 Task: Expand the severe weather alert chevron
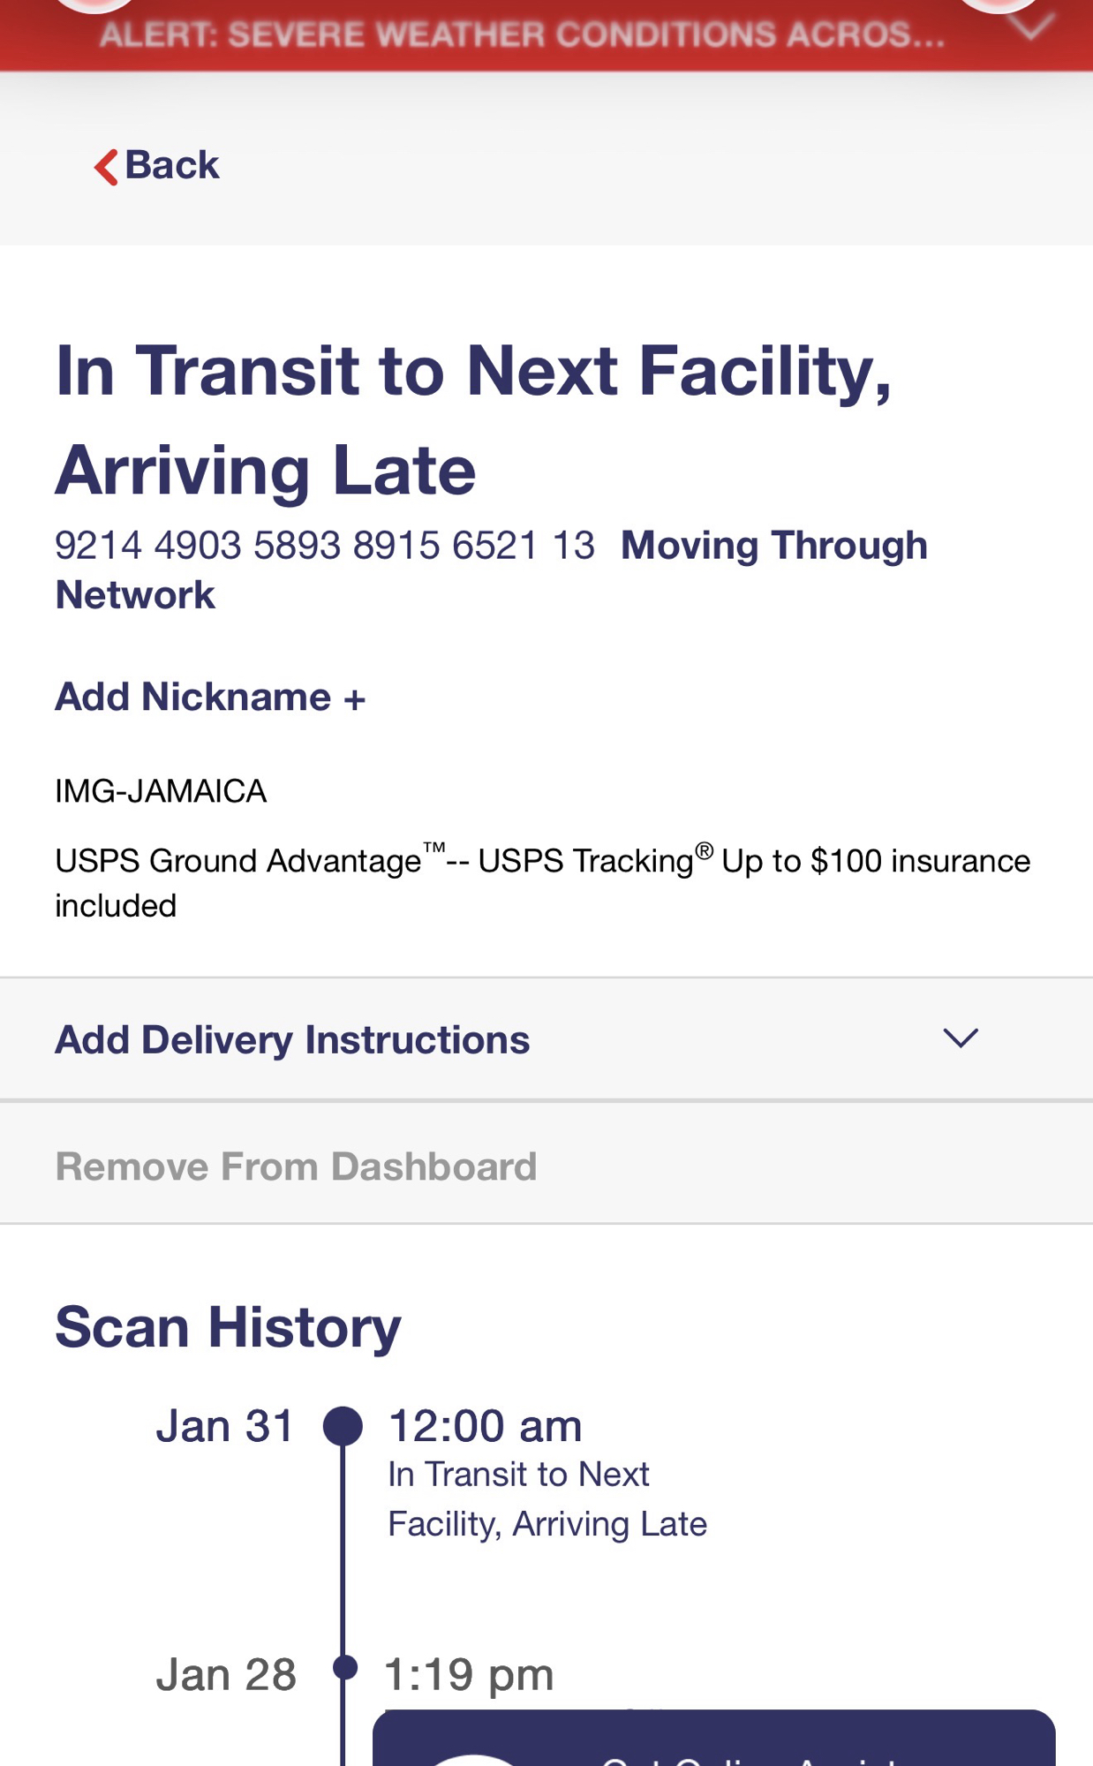(1030, 28)
